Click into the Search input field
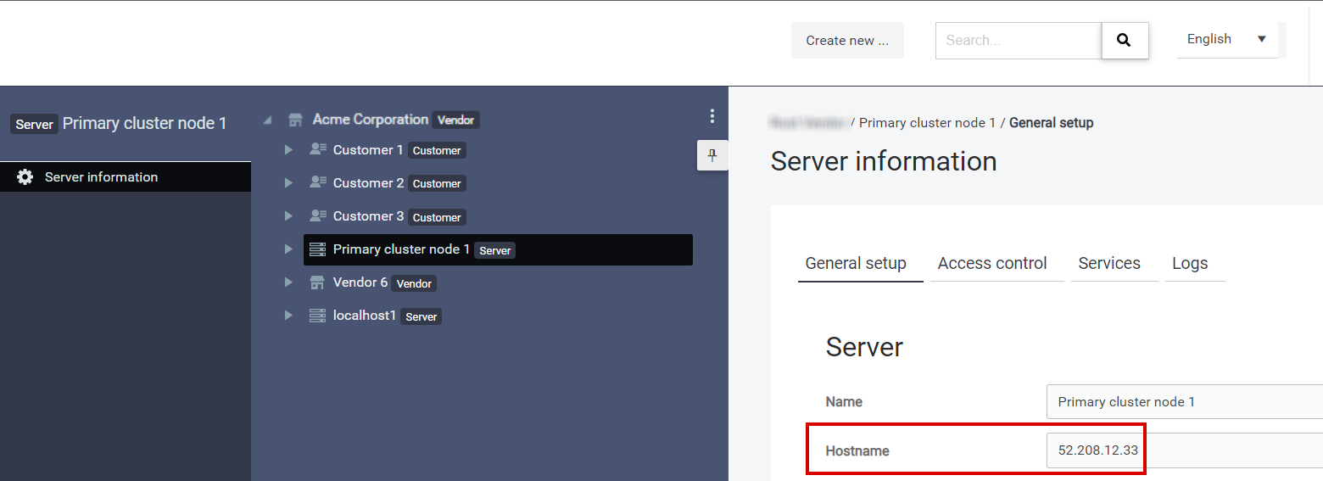 click(x=1018, y=41)
